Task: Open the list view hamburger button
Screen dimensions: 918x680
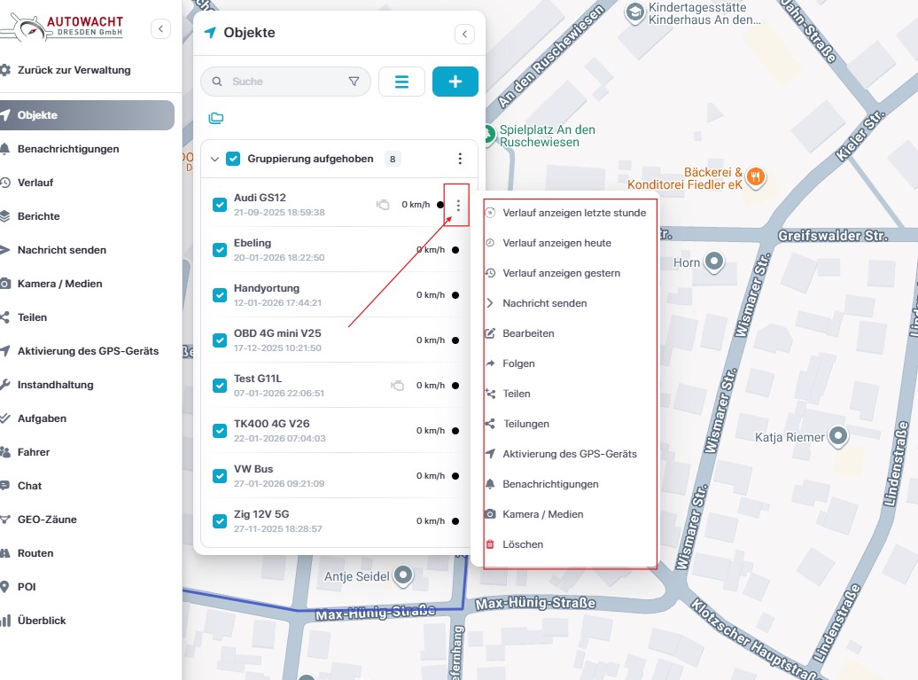Action: 401,82
